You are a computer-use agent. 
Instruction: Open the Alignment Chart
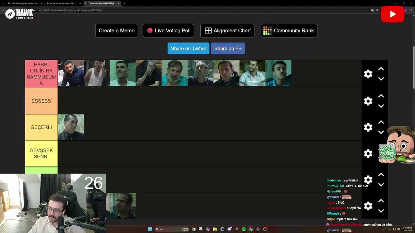[x=227, y=30]
